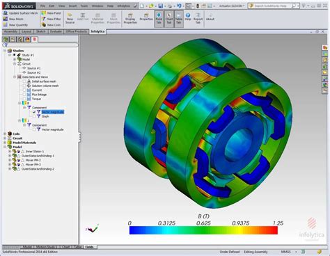Click Update Surface Mesh icon
The height and width of the screenshot is (256, 330).
tap(20, 13)
